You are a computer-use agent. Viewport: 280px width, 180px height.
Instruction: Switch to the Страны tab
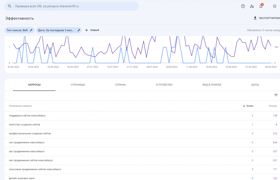tap(120, 85)
